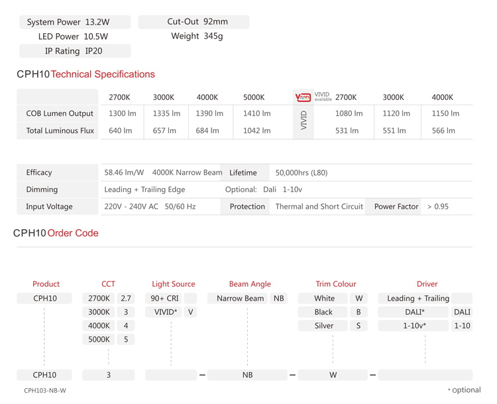497x404 pixels.
Task: Click the Cut-Out 92mm entry
Action: pyautogui.click(x=193, y=22)
